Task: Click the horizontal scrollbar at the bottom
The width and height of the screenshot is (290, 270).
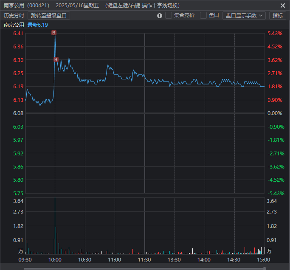Action: (144, 268)
